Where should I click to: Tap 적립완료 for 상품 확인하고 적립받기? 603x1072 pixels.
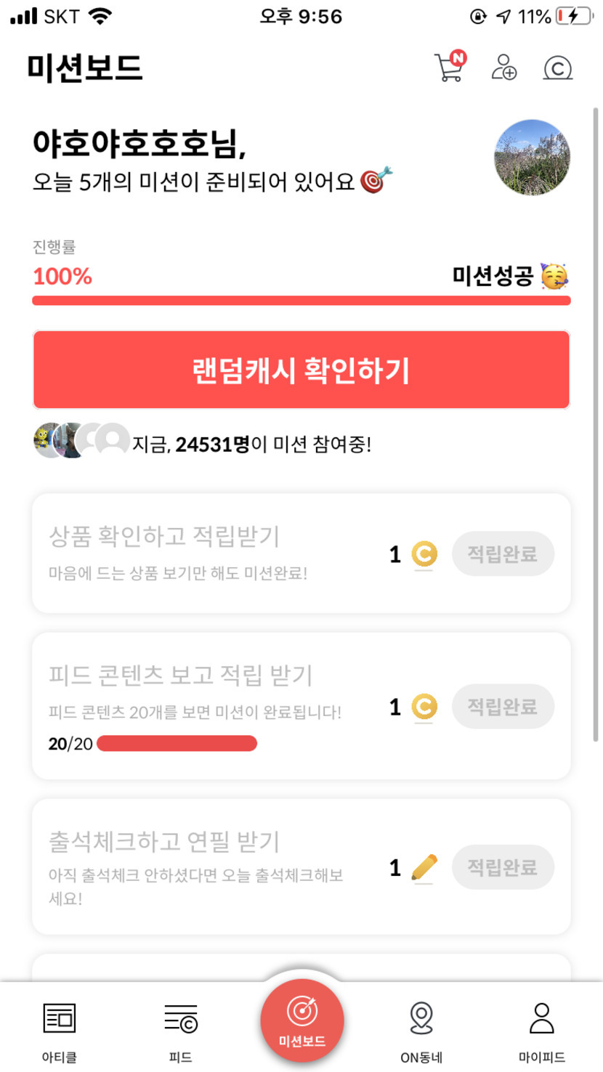click(503, 554)
